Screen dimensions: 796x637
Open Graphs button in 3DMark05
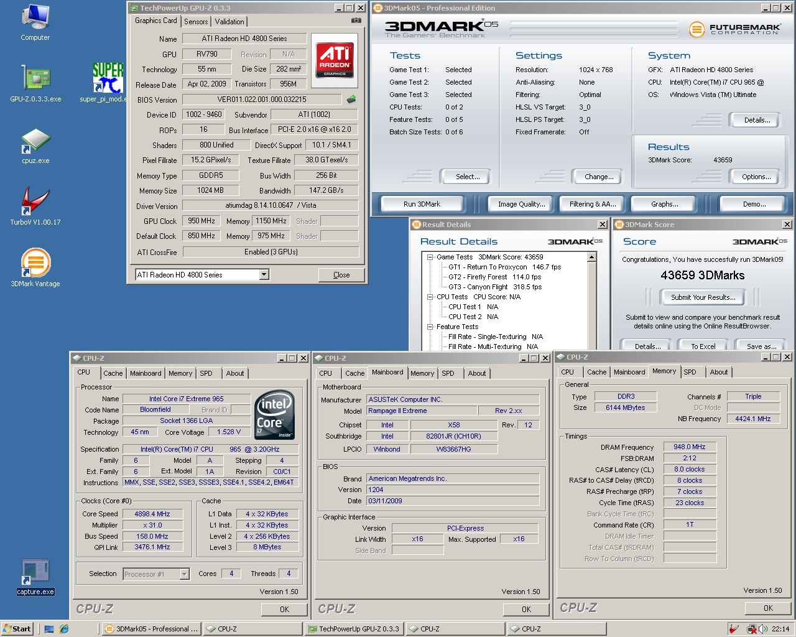point(664,204)
